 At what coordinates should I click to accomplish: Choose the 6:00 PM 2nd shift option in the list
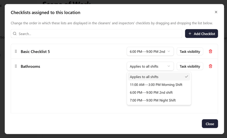pyautogui.click(x=151, y=93)
